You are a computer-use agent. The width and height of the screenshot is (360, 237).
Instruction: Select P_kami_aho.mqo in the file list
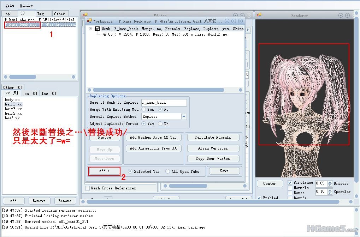click(40, 20)
